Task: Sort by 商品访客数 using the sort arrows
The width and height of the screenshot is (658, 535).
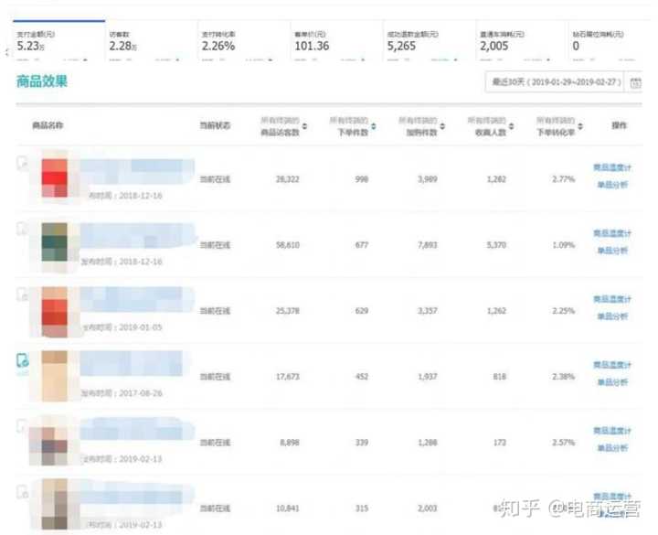Action: click(306, 125)
